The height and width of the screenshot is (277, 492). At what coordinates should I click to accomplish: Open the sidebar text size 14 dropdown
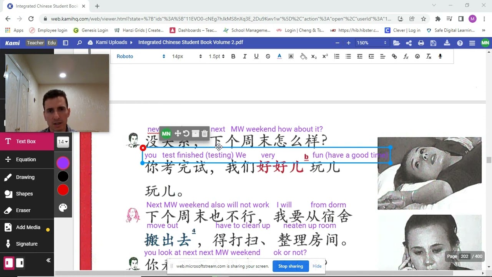tap(63, 142)
